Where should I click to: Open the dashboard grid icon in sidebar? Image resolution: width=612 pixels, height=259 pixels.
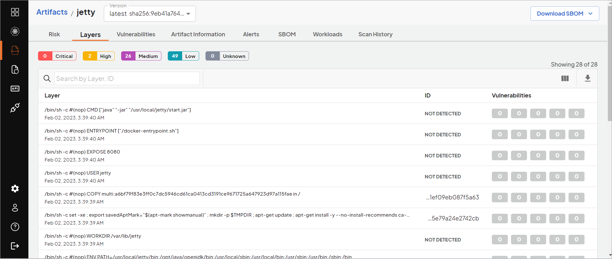point(15,12)
